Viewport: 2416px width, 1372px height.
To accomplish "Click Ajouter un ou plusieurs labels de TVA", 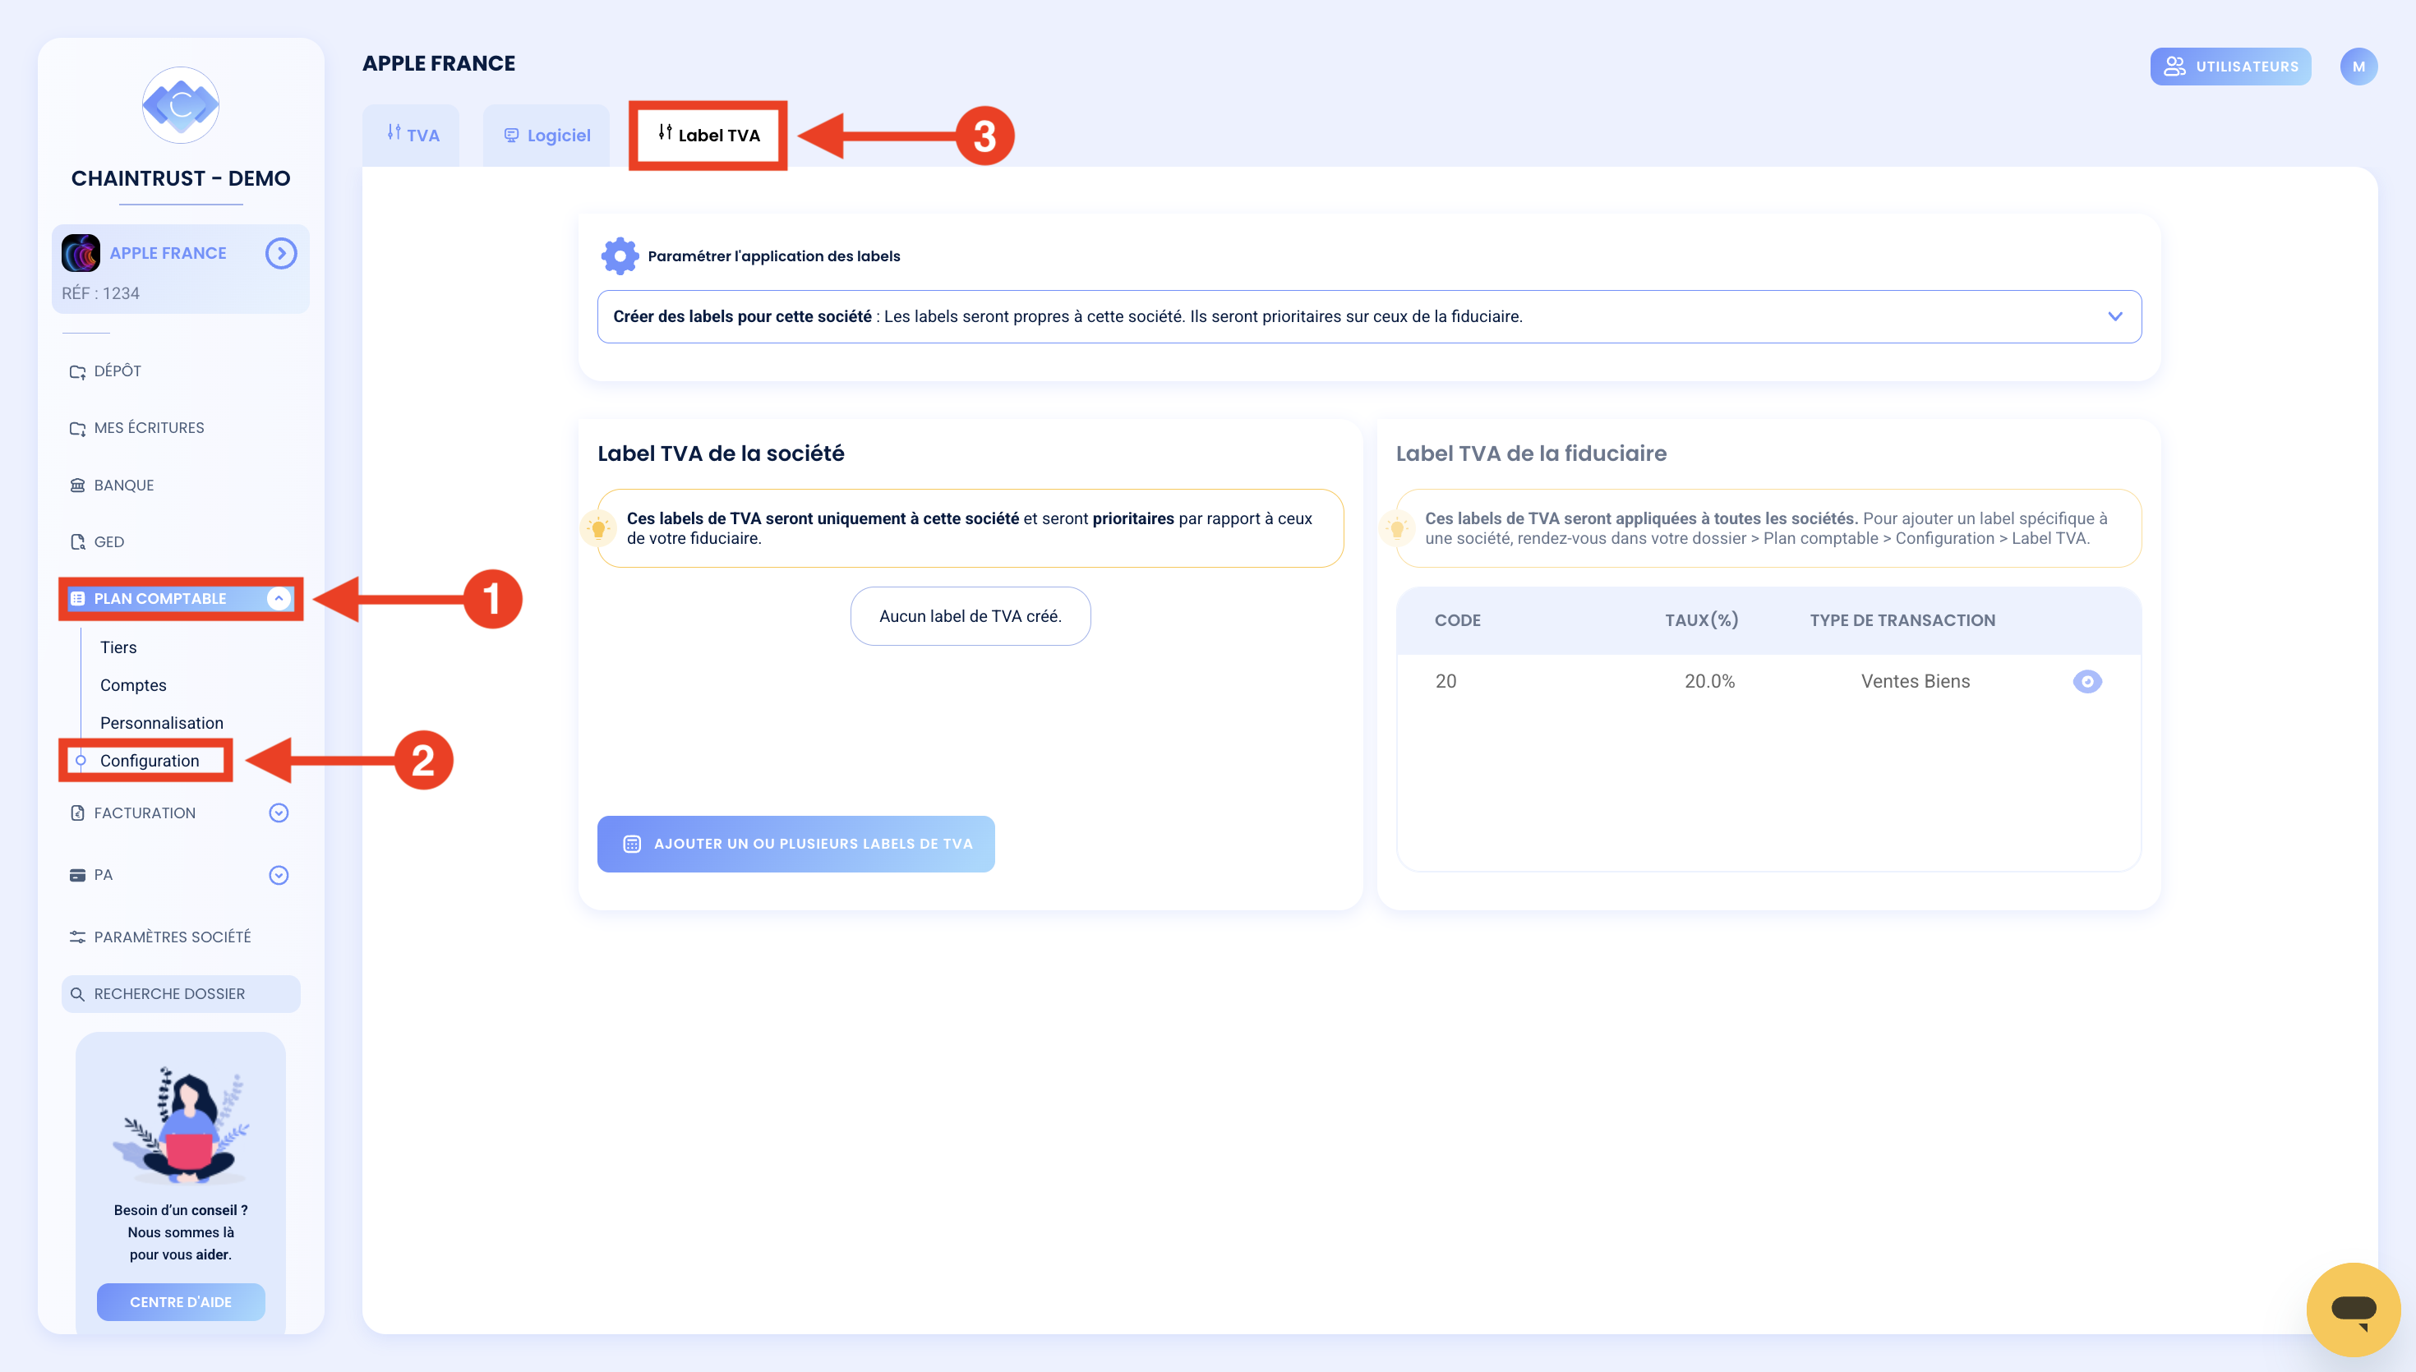I will pos(795,844).
